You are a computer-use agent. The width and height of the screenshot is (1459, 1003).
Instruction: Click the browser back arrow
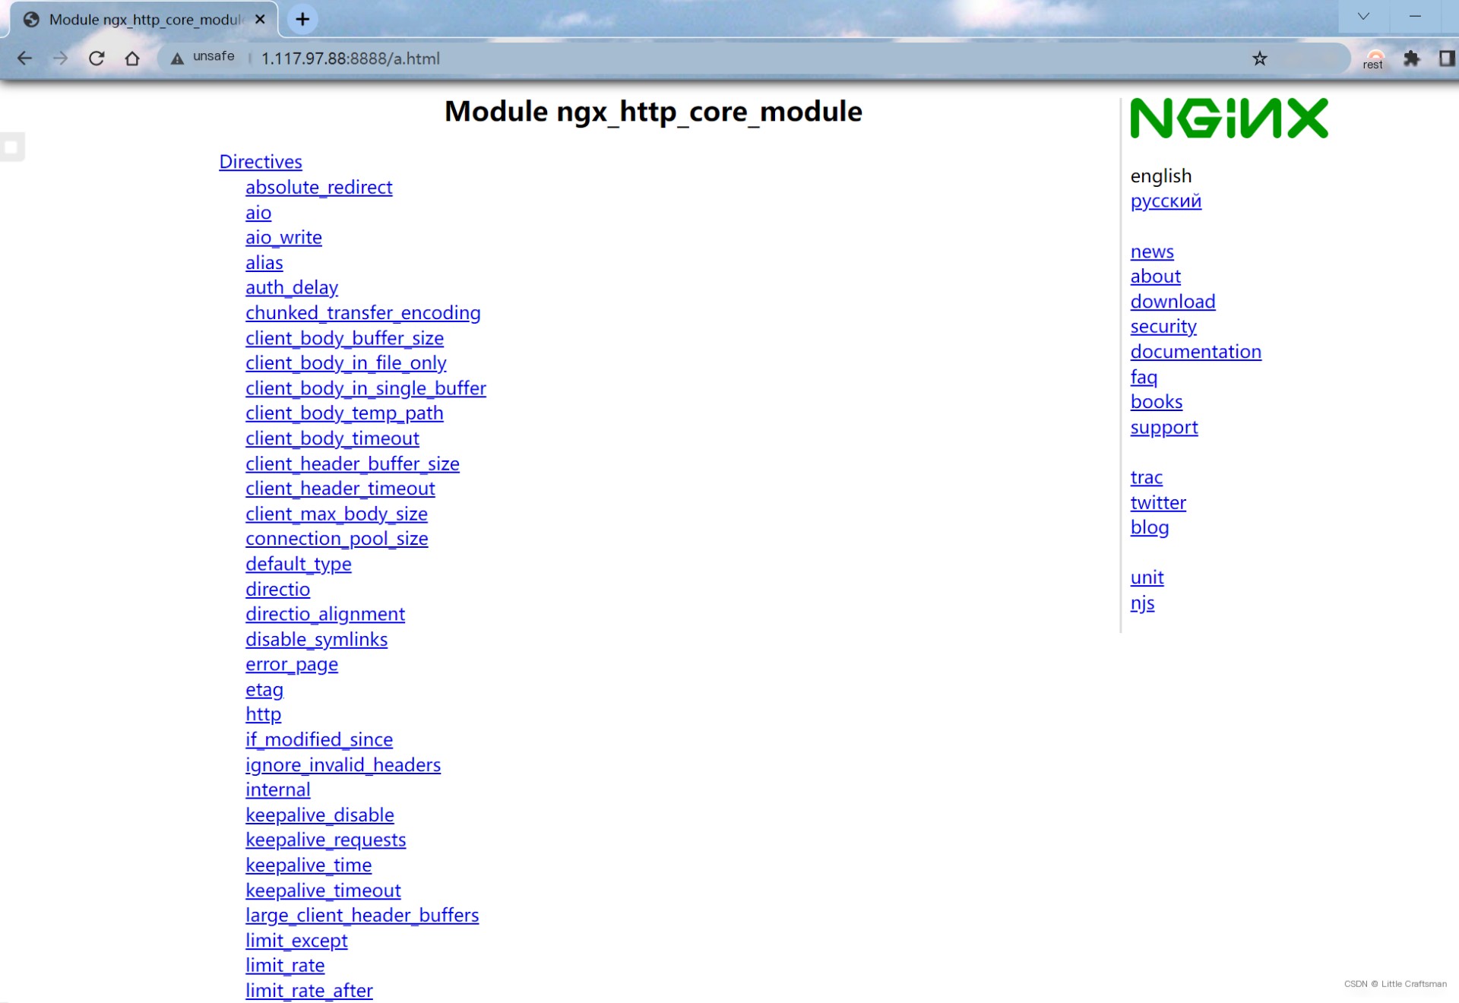point(24,59)
